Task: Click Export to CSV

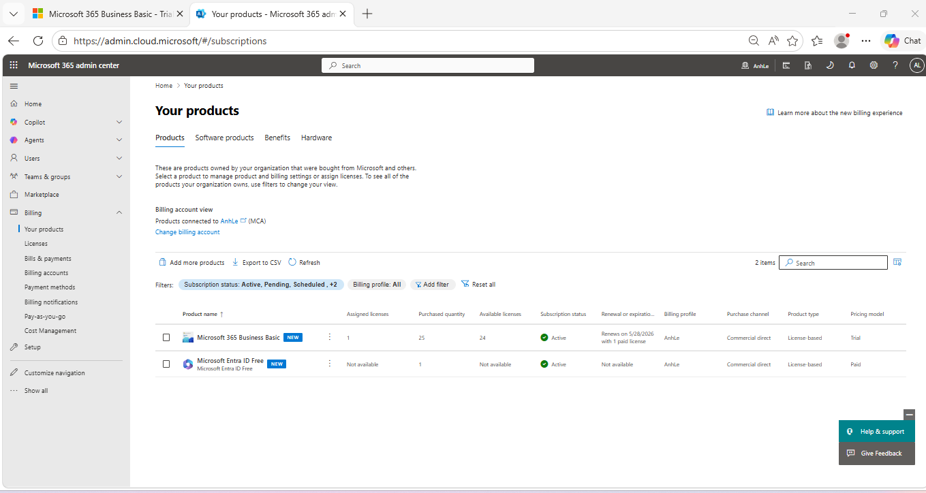Action: (256, 262)
